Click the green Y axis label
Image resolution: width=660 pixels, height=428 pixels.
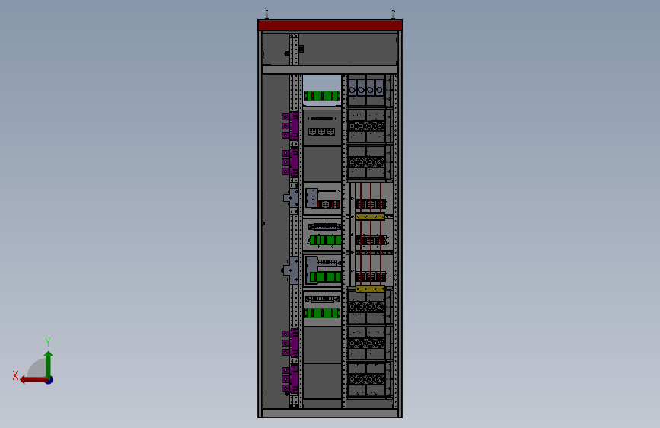(x=48, y=342)
